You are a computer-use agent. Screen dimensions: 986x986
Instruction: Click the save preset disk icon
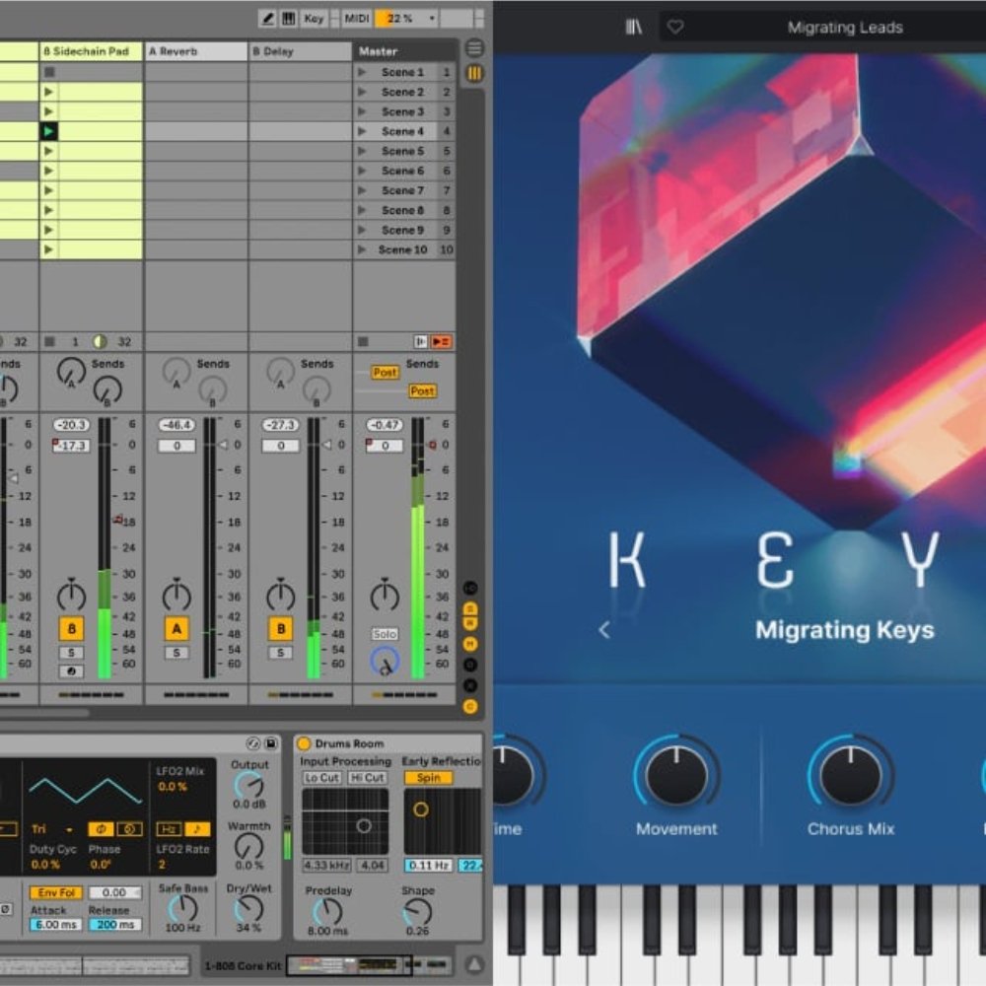click(x=270, y=743)
